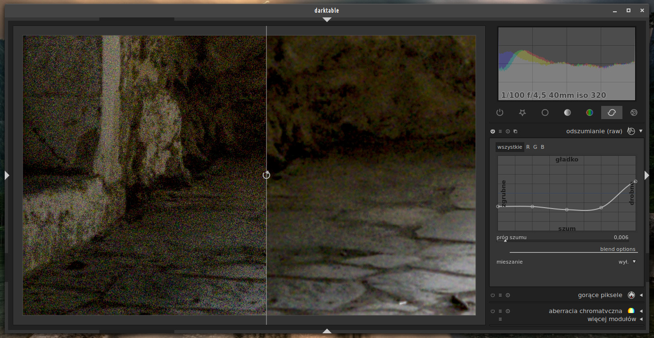Reset parameters of aberracja chromatyczna module
This screenshot has width=654, height=338.
click(508, 311)
